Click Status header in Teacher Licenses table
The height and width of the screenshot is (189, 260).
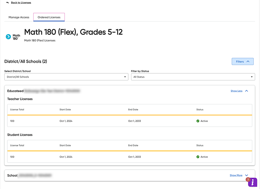tap(200, 109)
